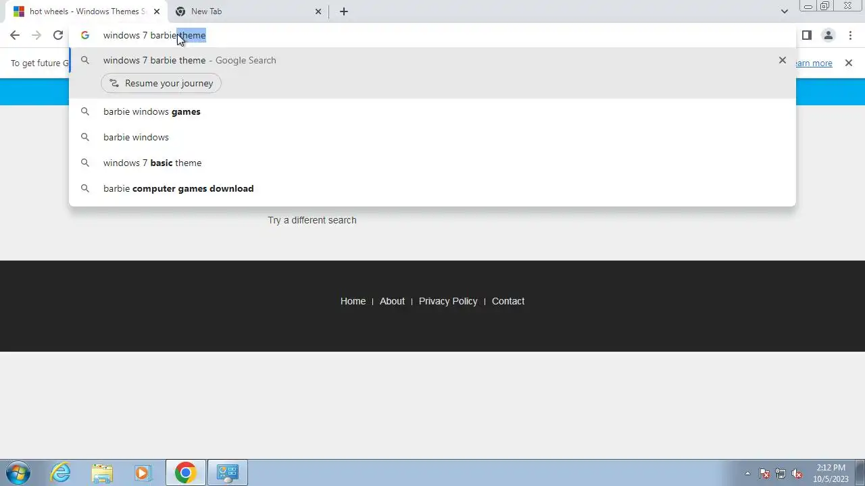Viewport: 865px width, 486px height.
Task: Open Windows Media Player from taskbar
Action: click(143, 473)
